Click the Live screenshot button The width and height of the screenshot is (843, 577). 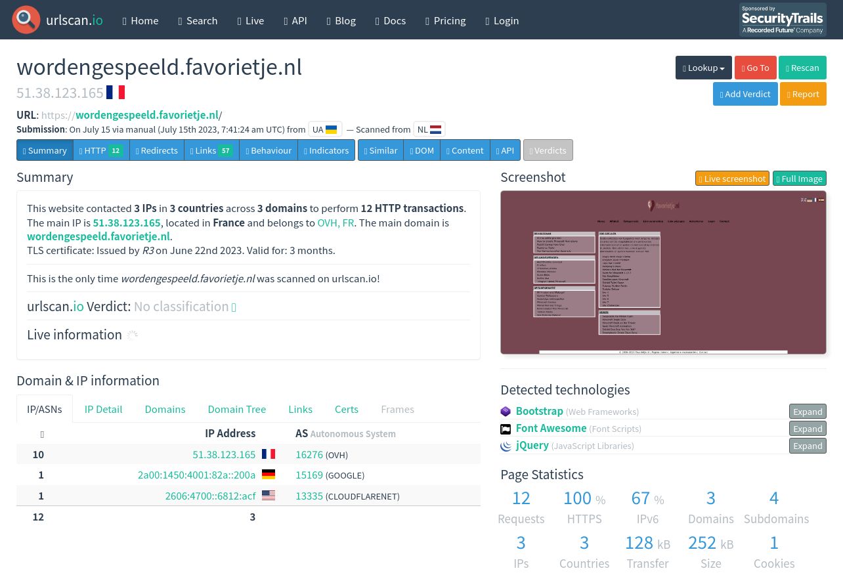tap(732, 179)
